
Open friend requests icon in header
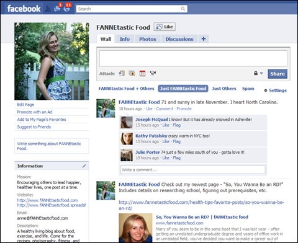[48, 9]
